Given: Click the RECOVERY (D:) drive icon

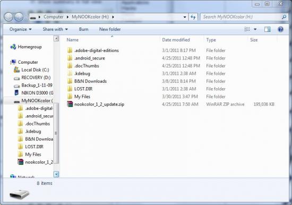Looking at the screenshot, I should (x=16, y=78).
